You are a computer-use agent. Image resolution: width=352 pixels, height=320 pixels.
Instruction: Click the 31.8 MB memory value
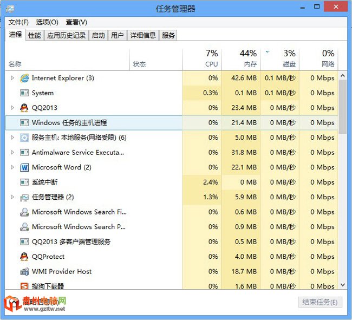tap(244, 152)
